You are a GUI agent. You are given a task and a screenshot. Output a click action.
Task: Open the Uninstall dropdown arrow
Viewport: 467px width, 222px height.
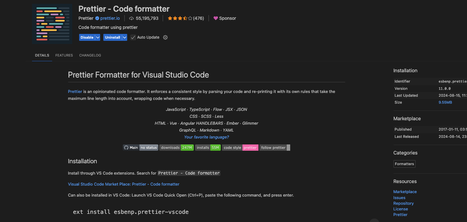click(x=124, y=37)
